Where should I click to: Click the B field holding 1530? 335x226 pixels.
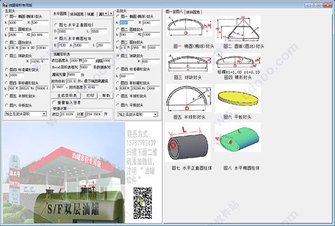63,45
